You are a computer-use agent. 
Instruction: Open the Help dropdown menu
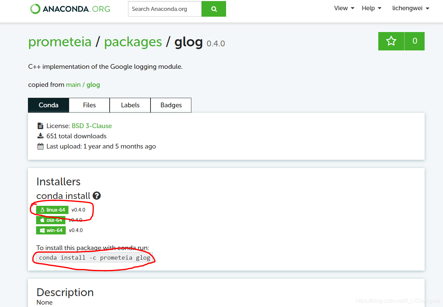[x=371, y=8]
